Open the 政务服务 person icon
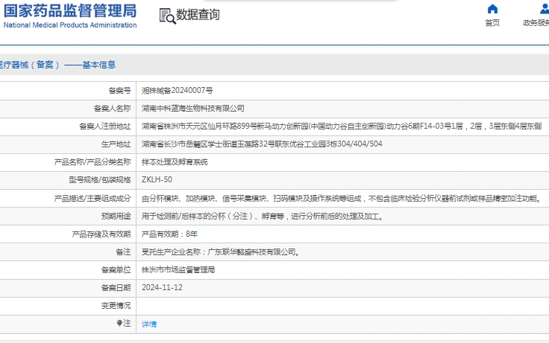The width and height of the screenshot is (549, 343). 545,9
